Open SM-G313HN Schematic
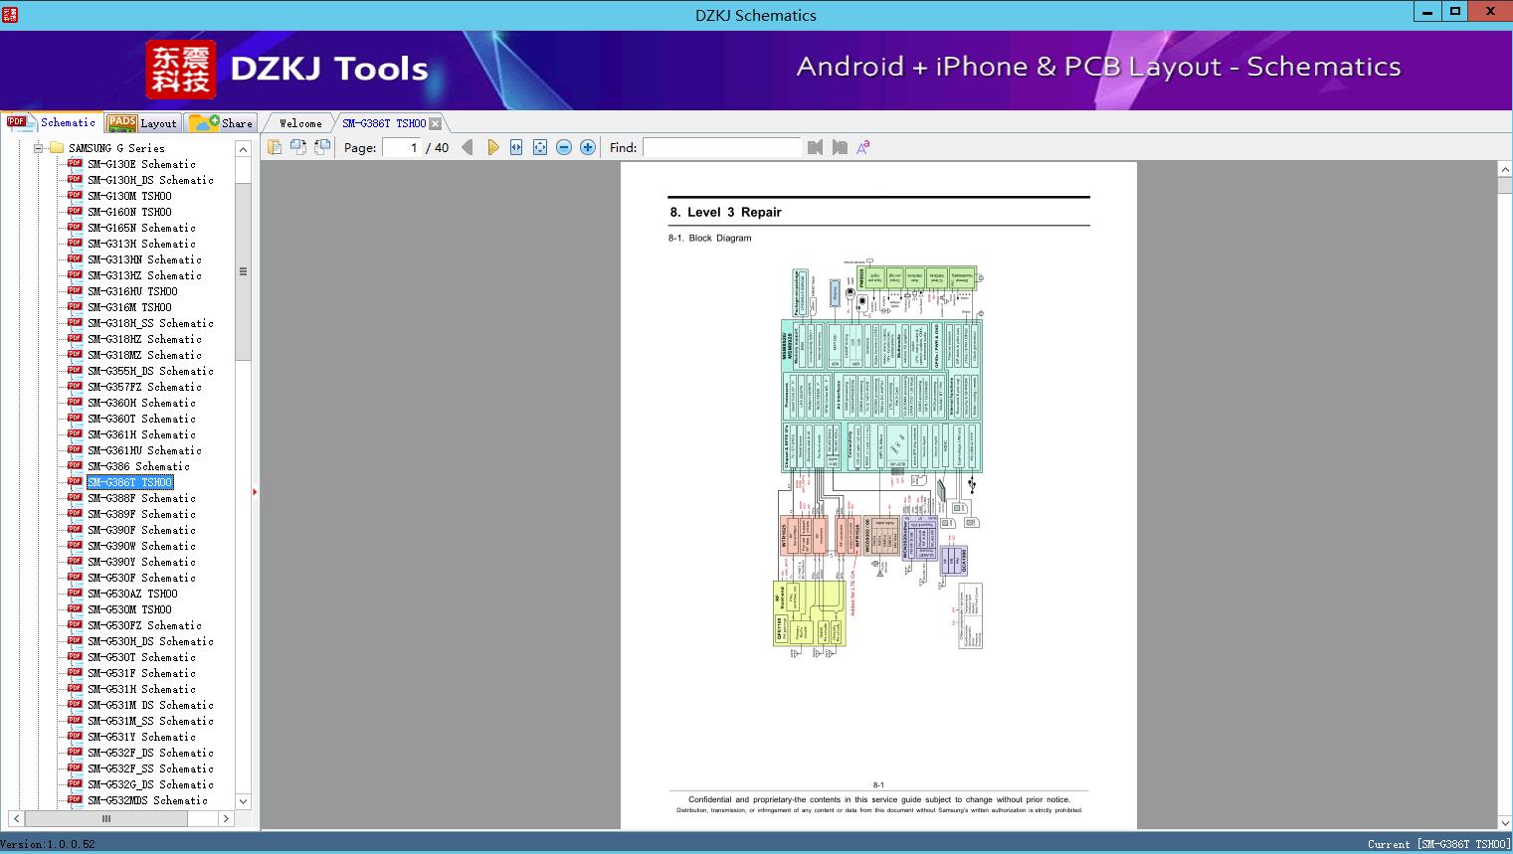 144,259
